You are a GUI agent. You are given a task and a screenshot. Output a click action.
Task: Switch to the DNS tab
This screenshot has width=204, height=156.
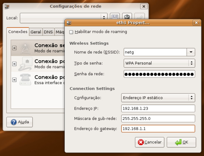click(x=48, y=32)
